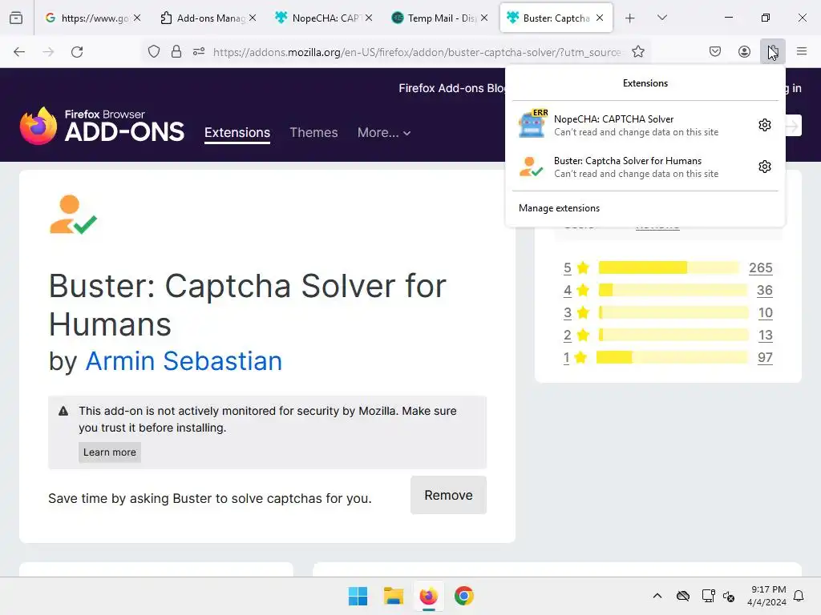Click Learn more about security warning
This screenshot has height=615, width=821.
(x=109, y=452)
